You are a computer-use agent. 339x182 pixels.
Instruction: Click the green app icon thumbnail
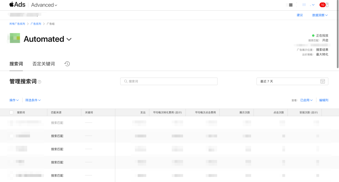click(15, 38)
